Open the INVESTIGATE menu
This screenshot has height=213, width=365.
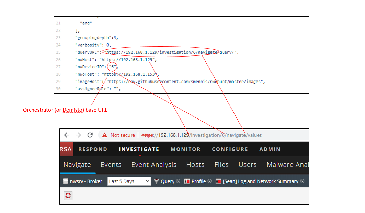pos(139,149)
